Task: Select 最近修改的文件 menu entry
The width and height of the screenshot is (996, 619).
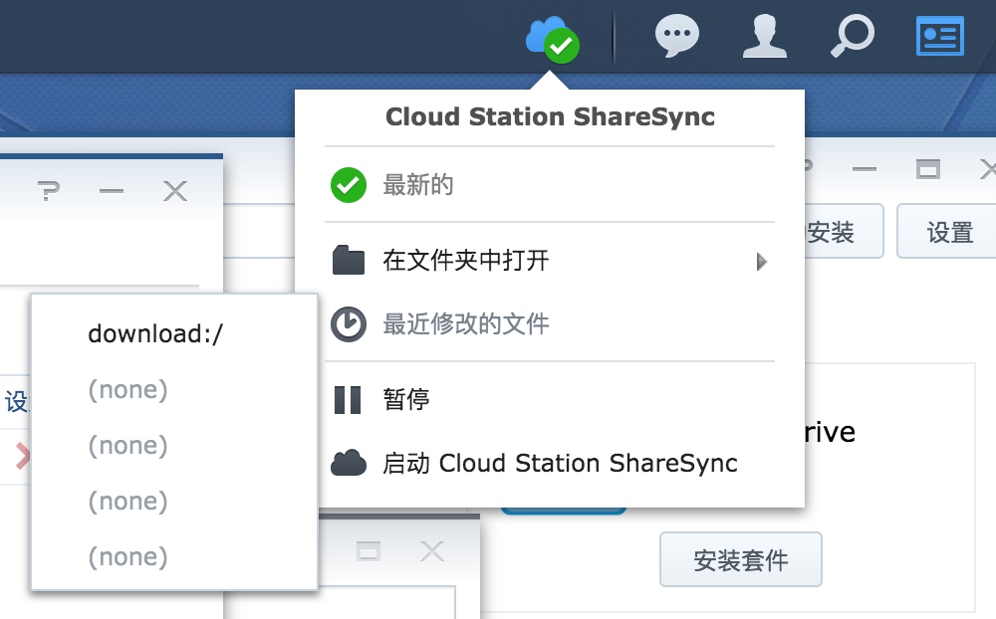Action: pos(550,323)
